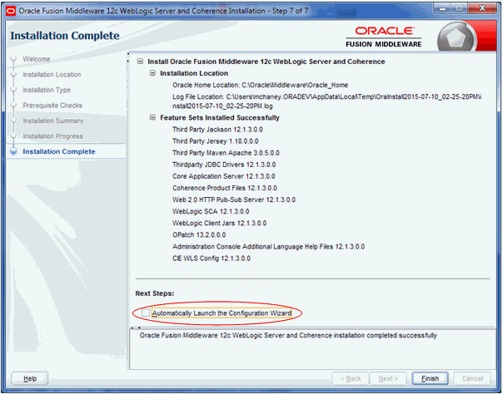503x394 pixels.
Task: Select the Installation Progress step
Action: tap(52, 136)
